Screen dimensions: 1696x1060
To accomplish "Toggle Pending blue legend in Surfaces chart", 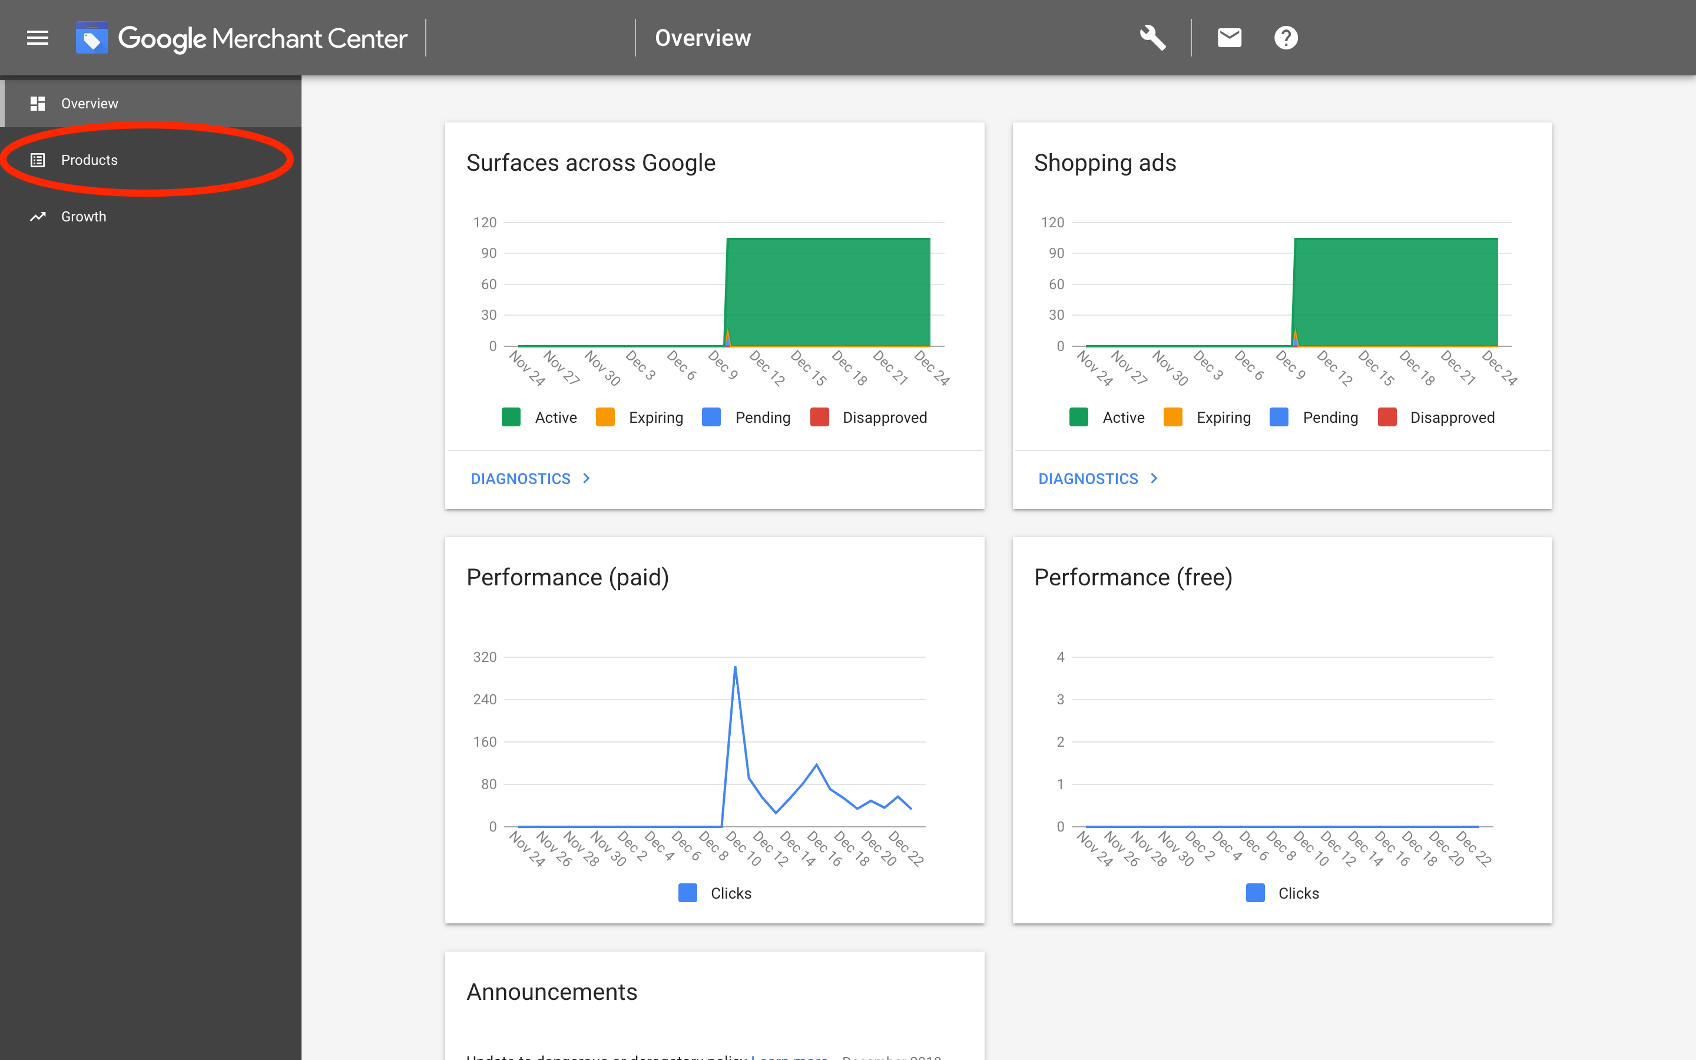I will click(x=711, y=417).
